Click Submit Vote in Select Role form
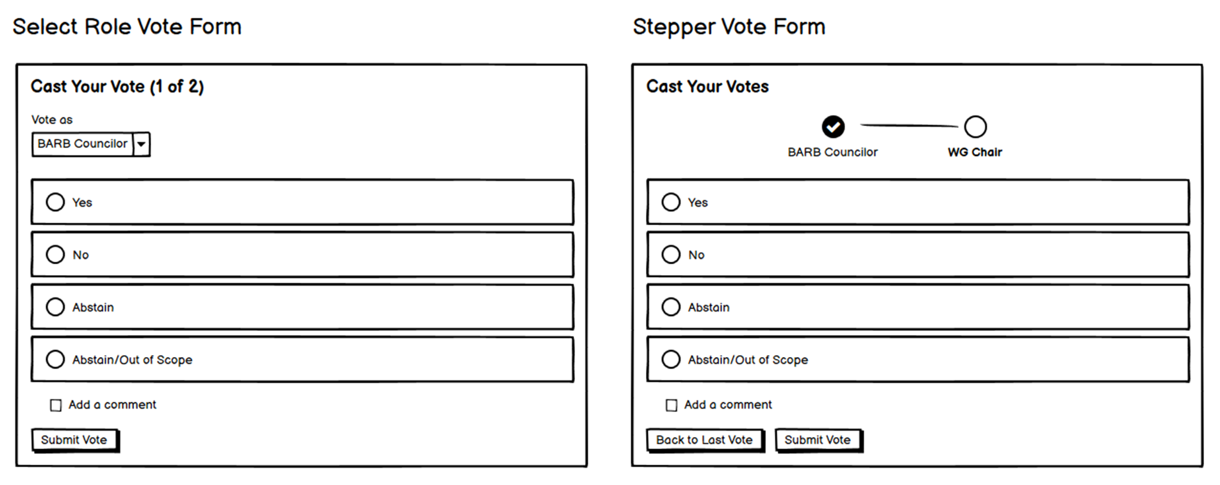The height and width of the screenshot is (485, 1220). tap(75, 440)
